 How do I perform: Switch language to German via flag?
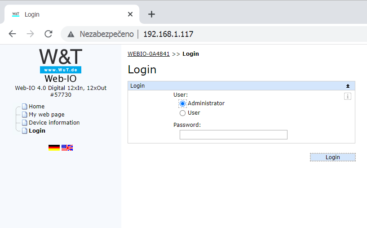click(54, 148)
